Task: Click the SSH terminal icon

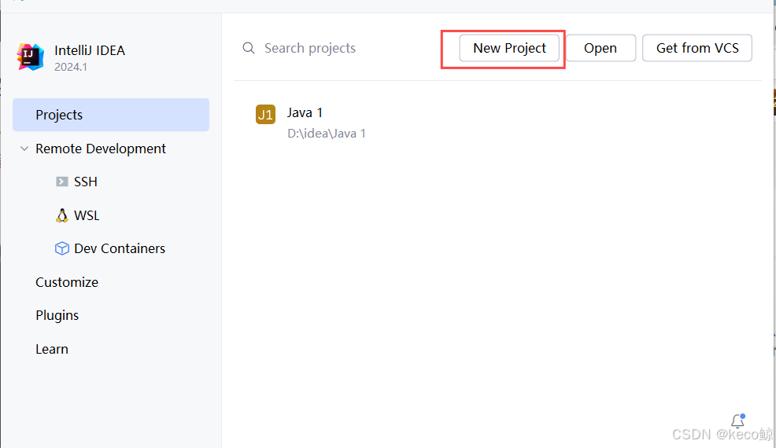Action: tap(62, 182)
